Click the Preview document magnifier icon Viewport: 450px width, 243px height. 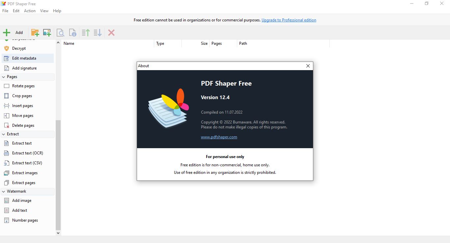pos(60,32)
